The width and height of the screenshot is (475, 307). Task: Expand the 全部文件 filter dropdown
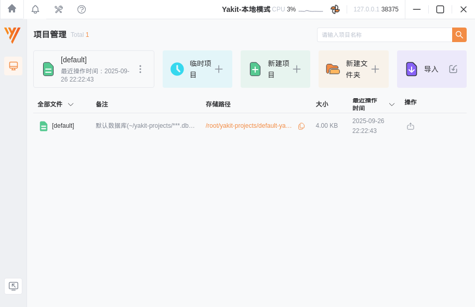[71, 104]
